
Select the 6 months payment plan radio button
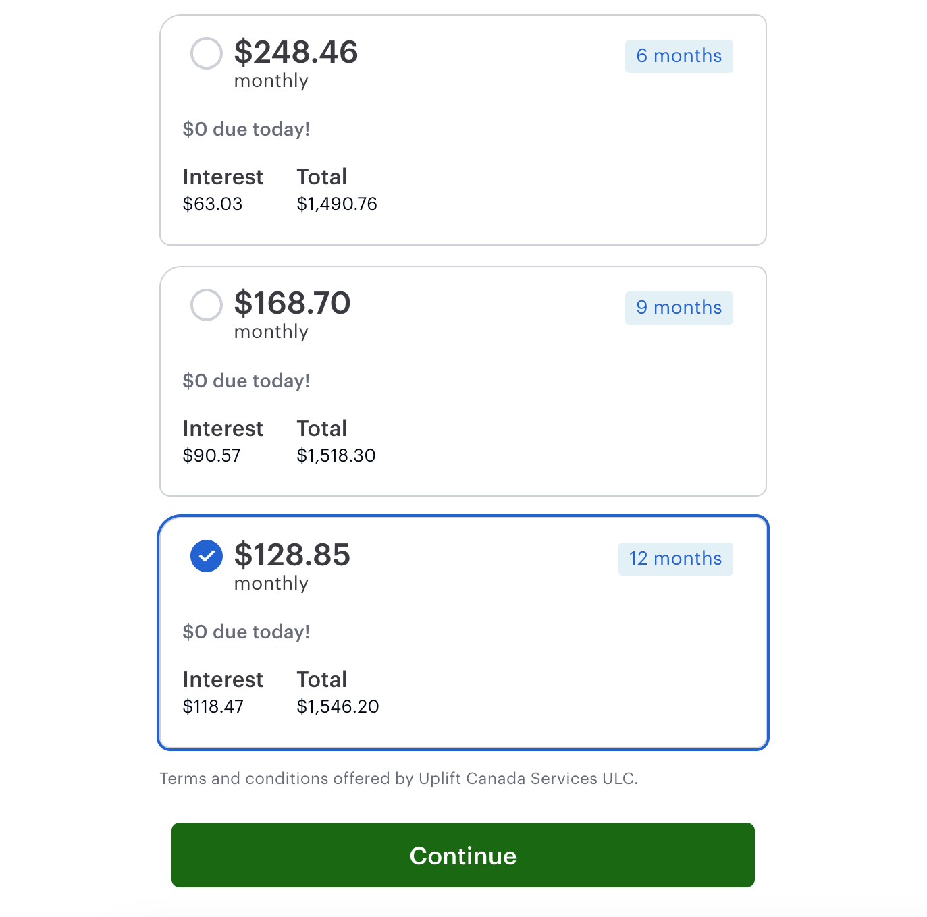pyautogui.click(x=207, y=54)
